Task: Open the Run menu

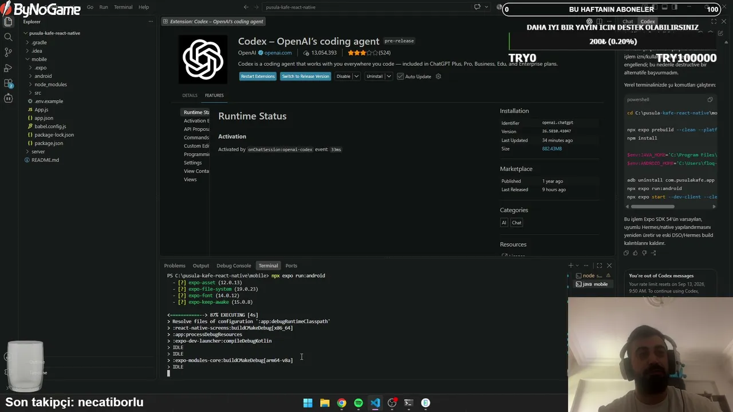Action: (104, 7)
